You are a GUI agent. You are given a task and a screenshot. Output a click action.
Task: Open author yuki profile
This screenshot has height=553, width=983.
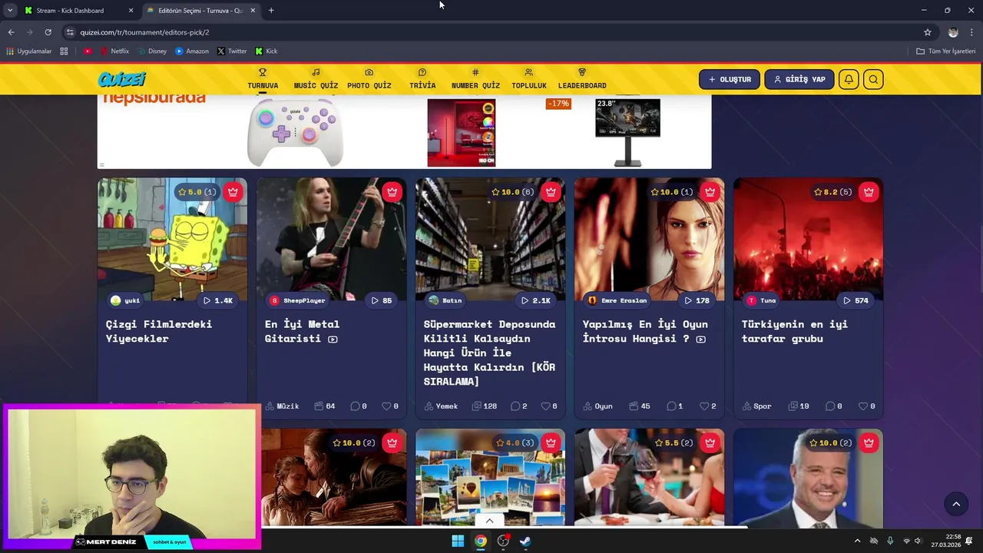coord(125,300)
